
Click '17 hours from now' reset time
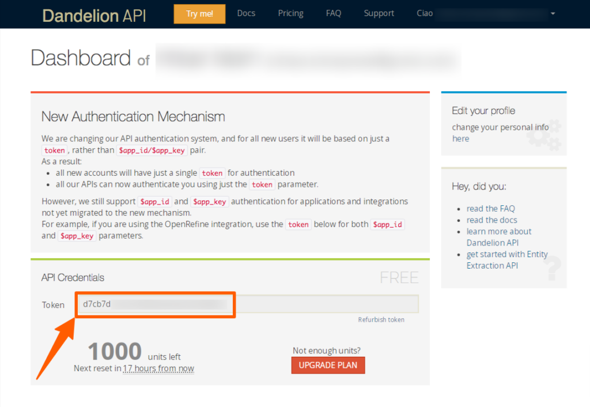click(x=158, y=368)
